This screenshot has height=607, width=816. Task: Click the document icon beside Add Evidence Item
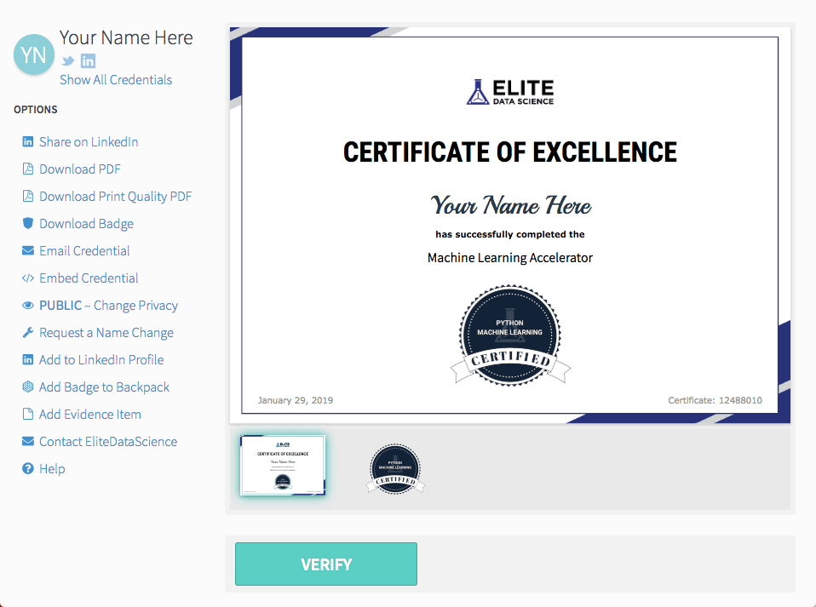pos(27,414)
